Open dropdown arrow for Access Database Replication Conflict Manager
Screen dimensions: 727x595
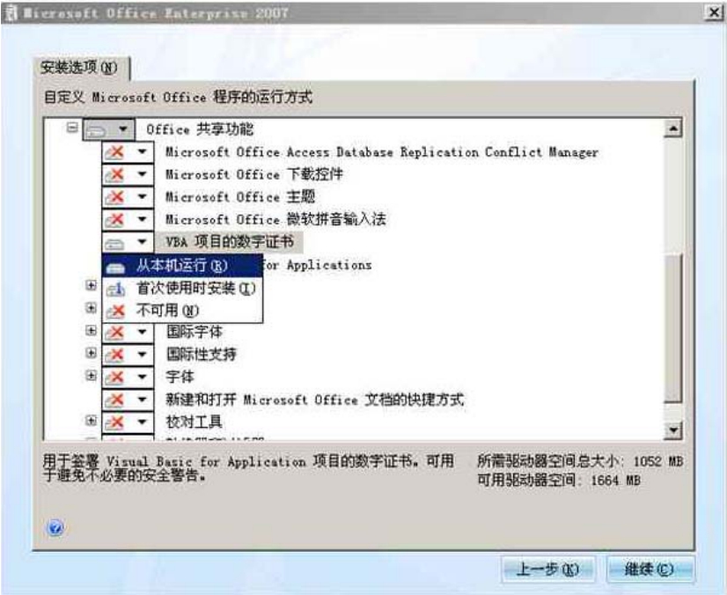141,152
